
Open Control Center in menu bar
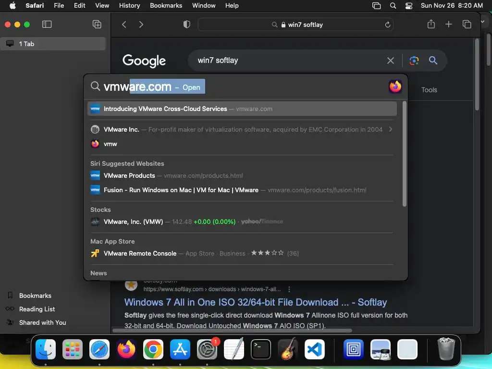pos(409,6)
